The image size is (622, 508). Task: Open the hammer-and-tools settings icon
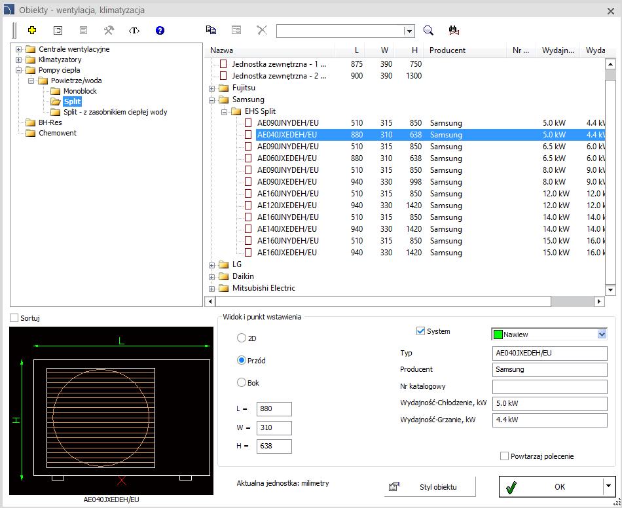[109, 30]
